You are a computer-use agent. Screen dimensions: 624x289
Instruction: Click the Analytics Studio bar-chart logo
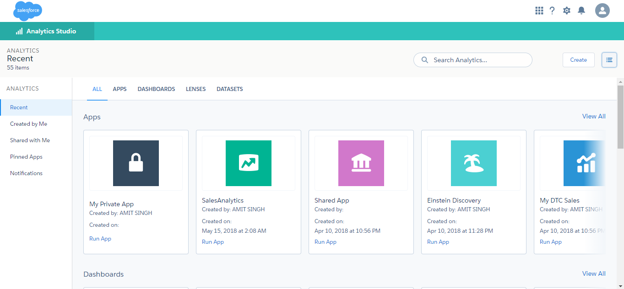[x=19, y=31]
